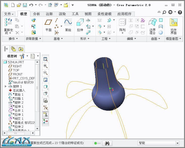Open the 文件 menu
This screenshot has height=148, width=185.
(x=9, y=14)
